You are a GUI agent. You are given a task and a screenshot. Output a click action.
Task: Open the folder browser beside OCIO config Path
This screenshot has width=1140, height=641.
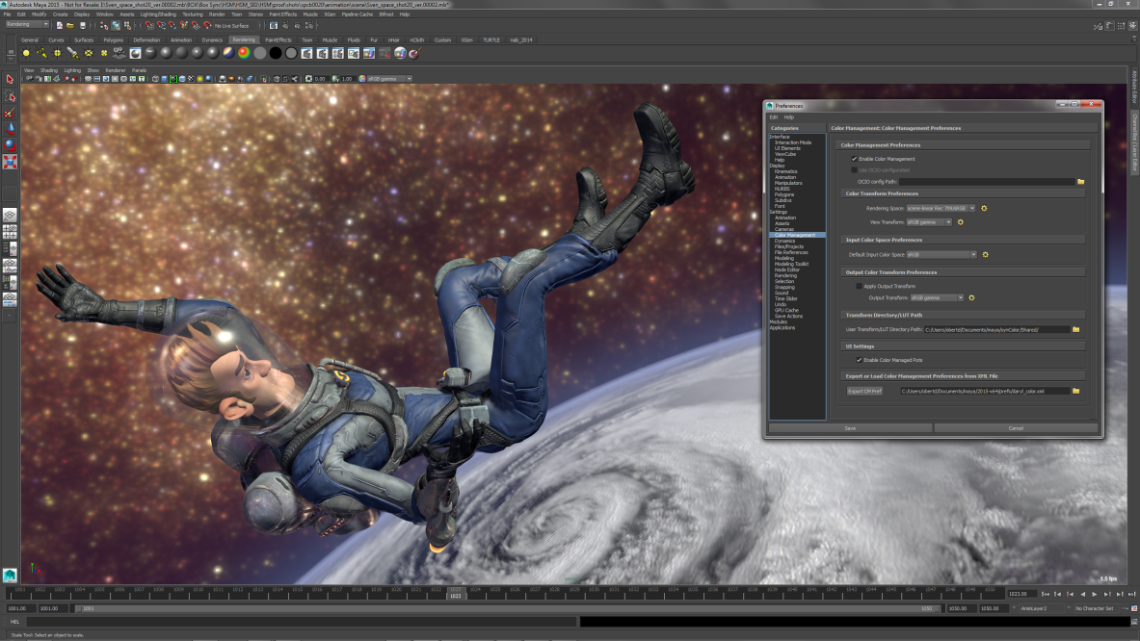(1081, 181)
